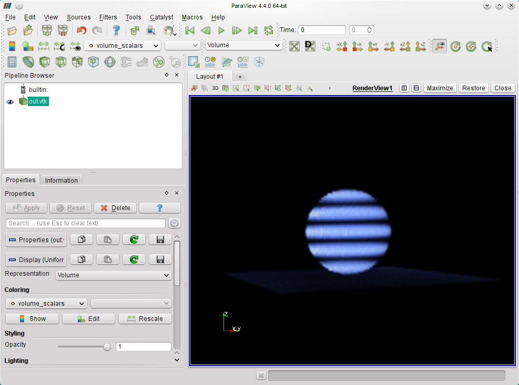Click Rescale to Data Range toolbar icon
Screen dimensions: 519x385
coord(44,46)
